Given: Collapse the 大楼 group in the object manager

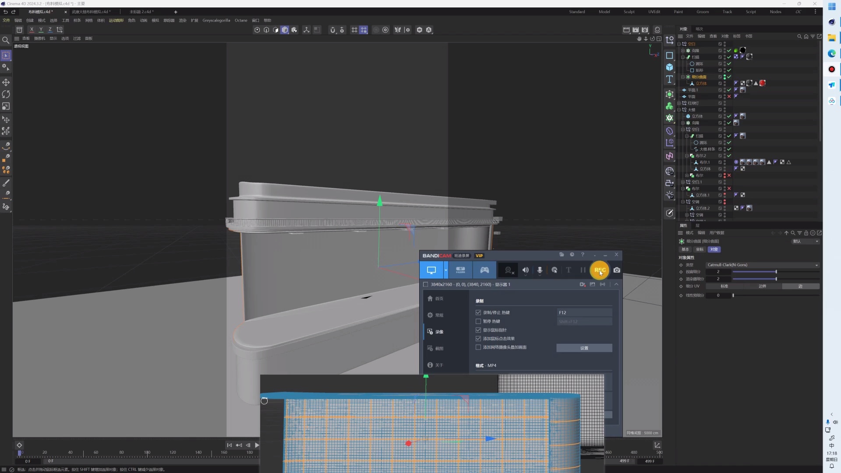Looking at the screenshot, I should [x=679, y=109].
